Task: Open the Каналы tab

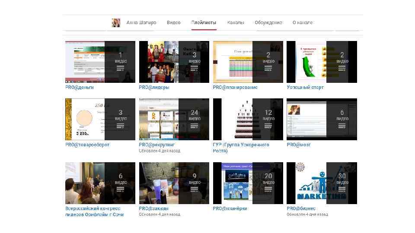Action: tap(236, 23)
